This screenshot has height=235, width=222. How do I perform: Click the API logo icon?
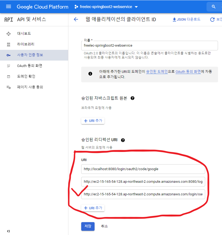[x=9, y=20]
